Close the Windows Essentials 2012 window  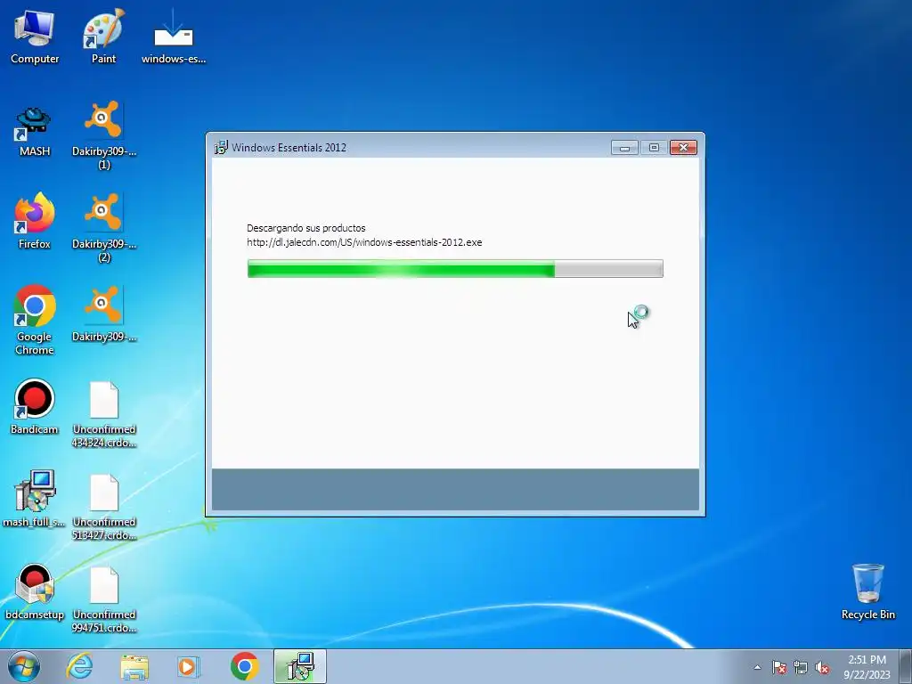coord(683,148)
